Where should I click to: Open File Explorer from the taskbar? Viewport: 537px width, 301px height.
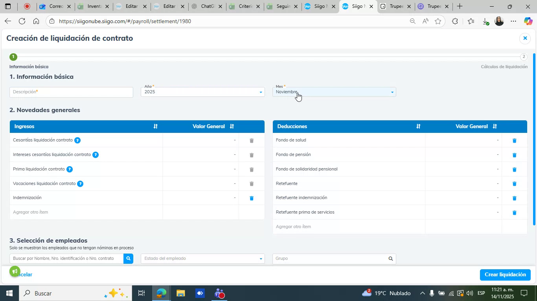point(180,293)
